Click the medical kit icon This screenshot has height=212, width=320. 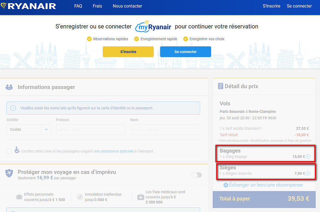pos(140,197)
